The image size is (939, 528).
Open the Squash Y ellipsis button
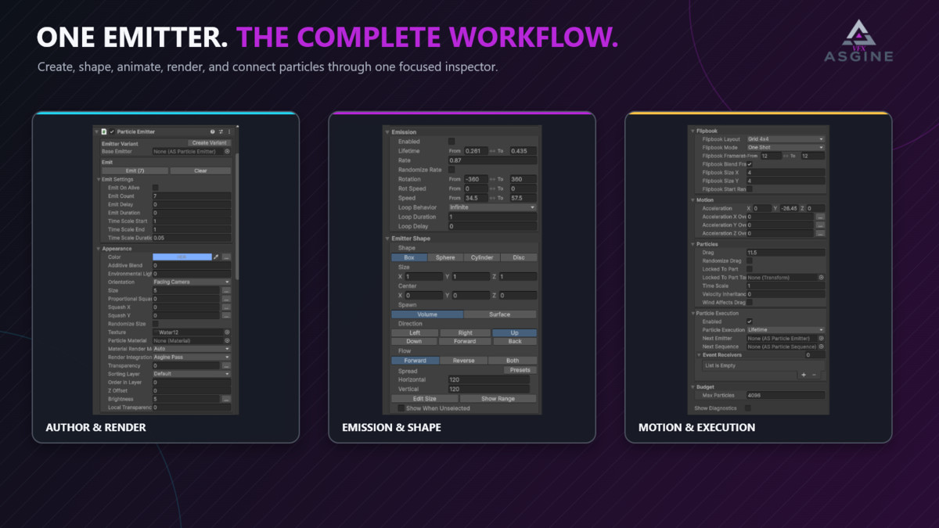tap(226, 315)
